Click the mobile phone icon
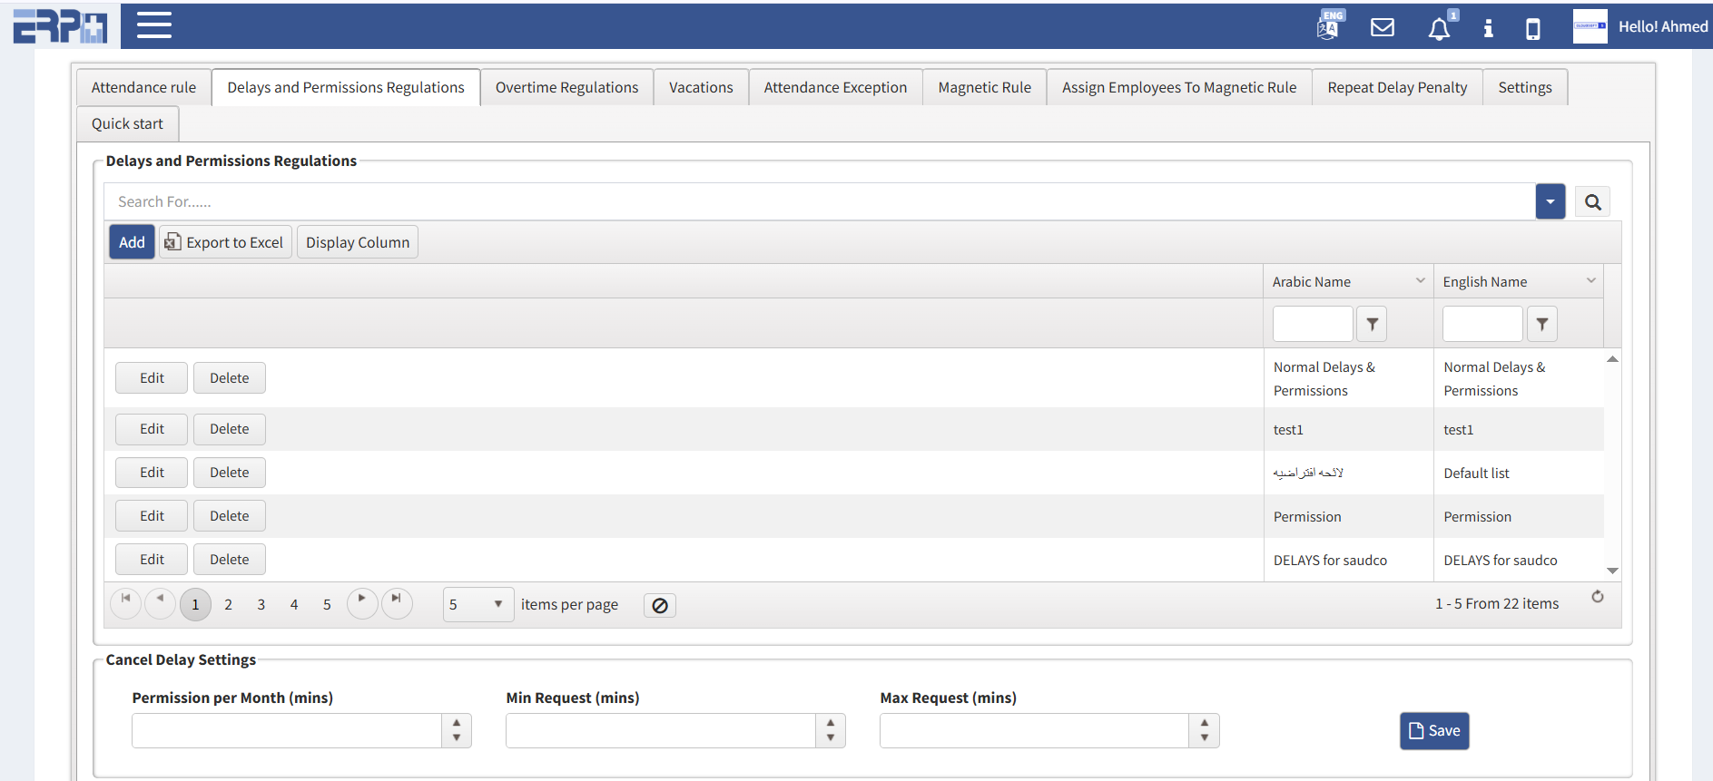The image size is (1713, 781). [x=1532, y=29]
